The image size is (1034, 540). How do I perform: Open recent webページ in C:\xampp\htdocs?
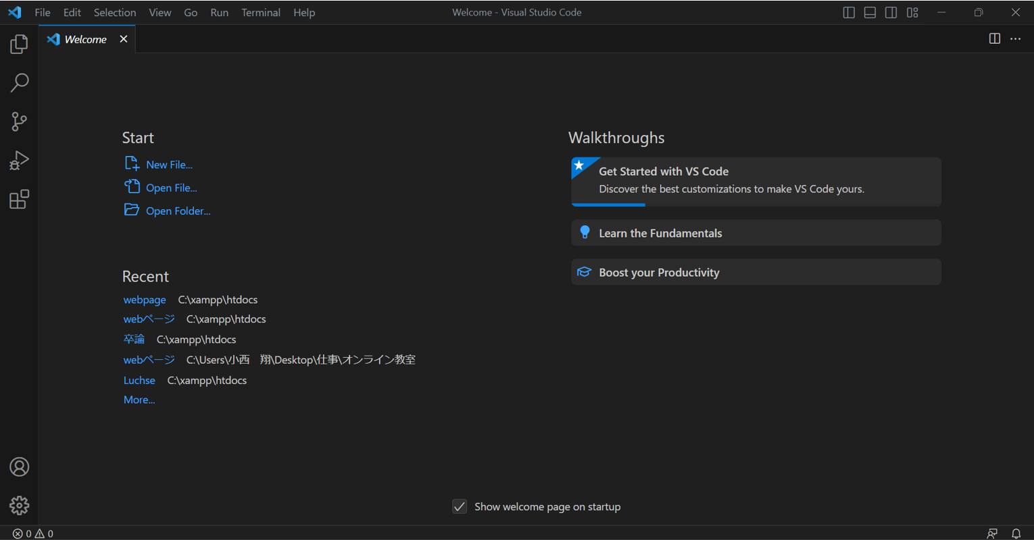[x=149, y=319]
